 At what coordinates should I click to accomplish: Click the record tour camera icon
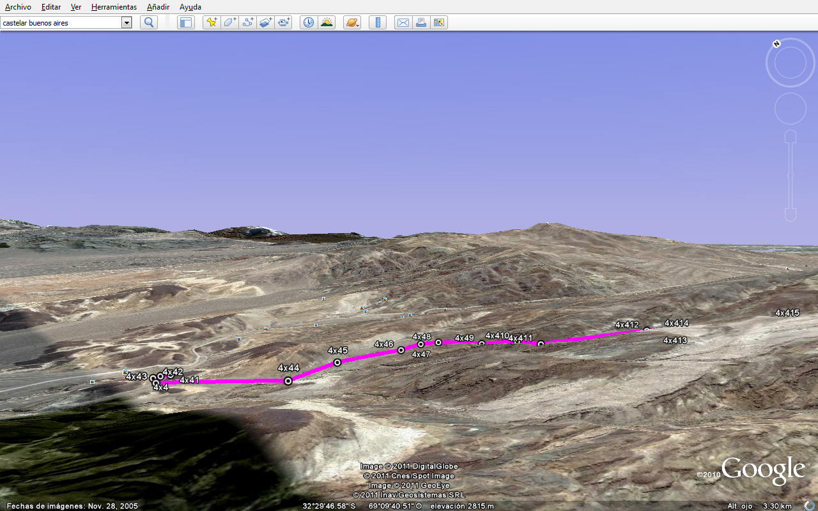[284, 22]
